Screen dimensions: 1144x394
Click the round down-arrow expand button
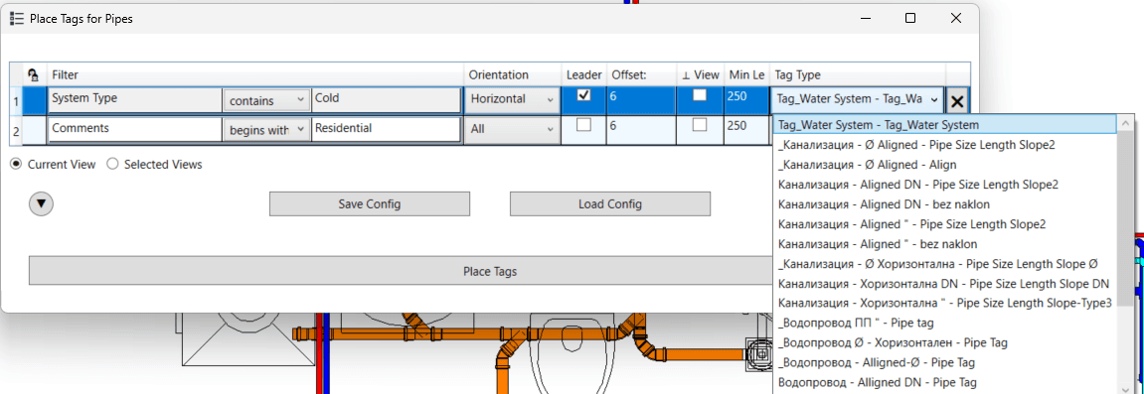pos(42,203)
